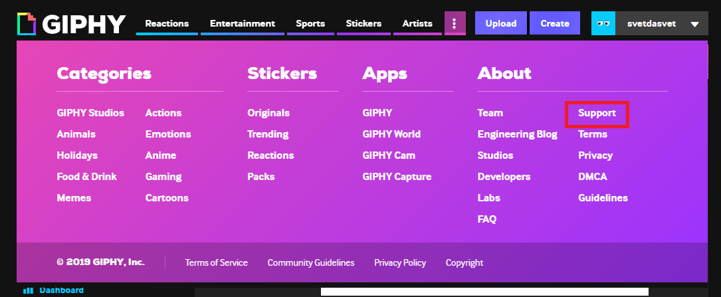This screenshot has height=297, width=721.
Task: Go to GIPHY Studios category
Action: 90,113
